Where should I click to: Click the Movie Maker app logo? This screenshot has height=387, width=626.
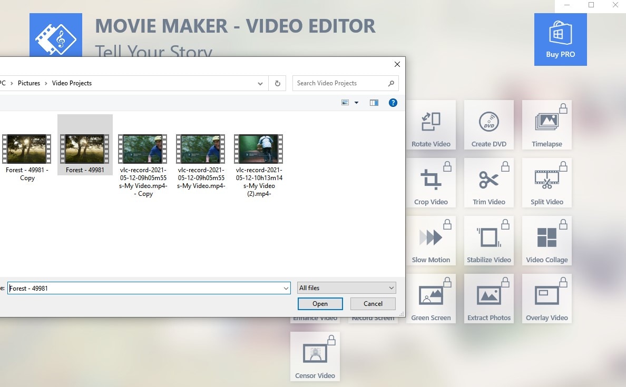[x=56, y=35]
